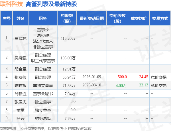Select the 最近变动日期 column header
The image size is (171, 131).
click(x=92, y=18)
